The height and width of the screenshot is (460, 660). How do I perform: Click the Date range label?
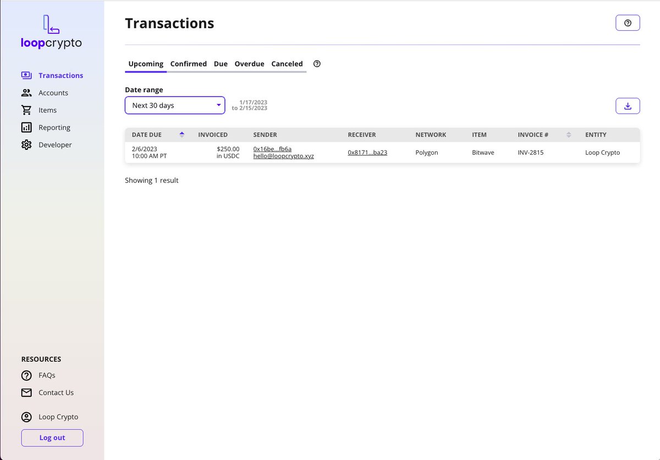[x=144, y=90]
